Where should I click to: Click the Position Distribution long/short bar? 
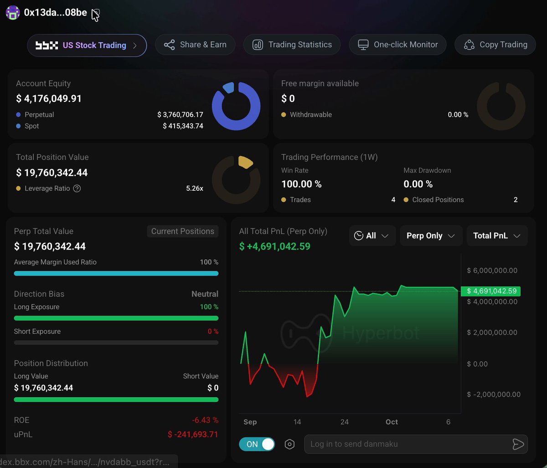(116, 400)
